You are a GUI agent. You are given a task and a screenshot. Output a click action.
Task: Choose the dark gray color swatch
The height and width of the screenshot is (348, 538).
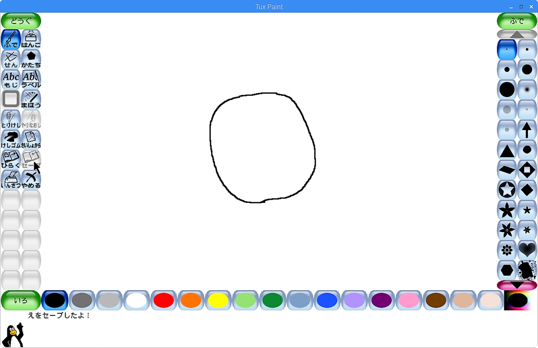81,300
